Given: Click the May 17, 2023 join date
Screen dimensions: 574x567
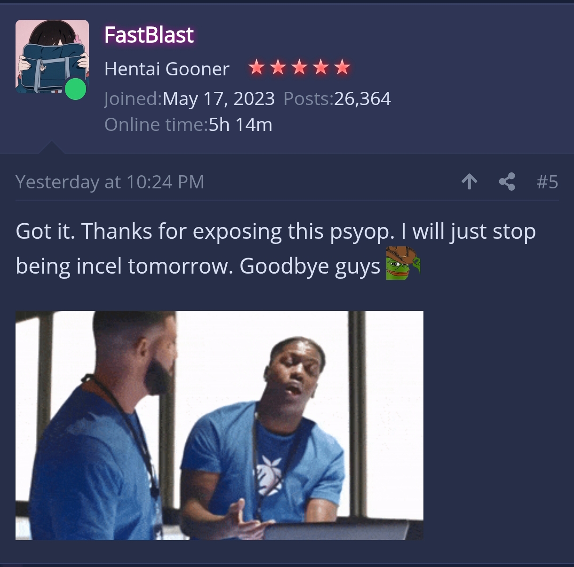Looking at the screenshot, I should [218, 99].
